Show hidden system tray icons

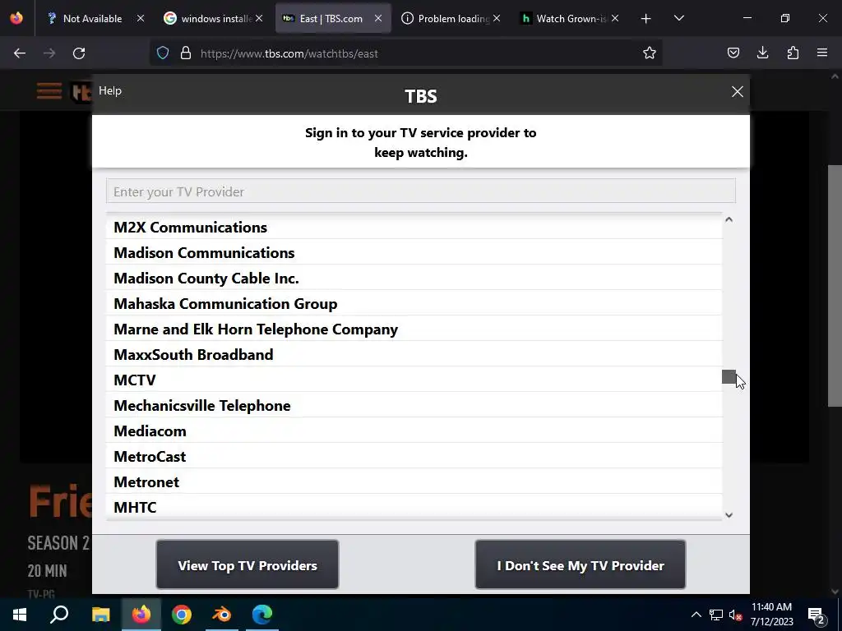click(x=696, y=615)
